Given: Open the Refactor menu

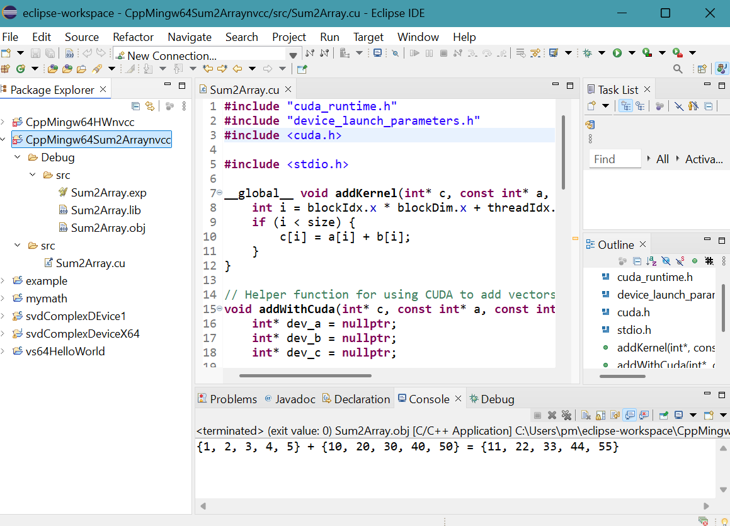Looking at the screenshot, I should 133,37.
